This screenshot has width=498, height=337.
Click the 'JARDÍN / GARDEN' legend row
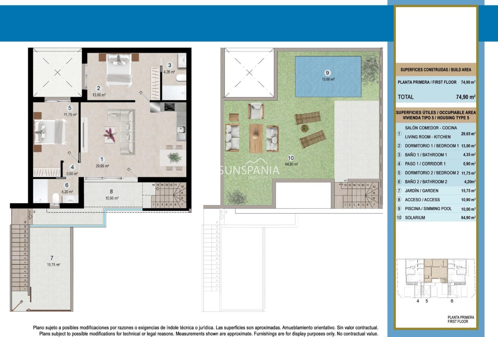(x=436, y=191)
